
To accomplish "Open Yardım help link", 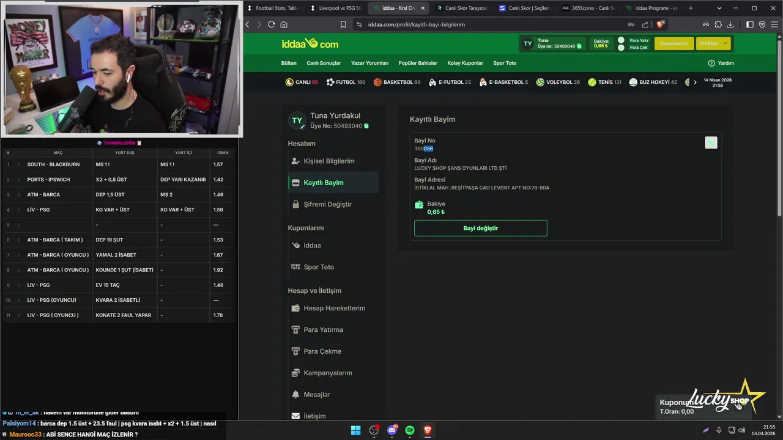I will click(x=721, y=63).
